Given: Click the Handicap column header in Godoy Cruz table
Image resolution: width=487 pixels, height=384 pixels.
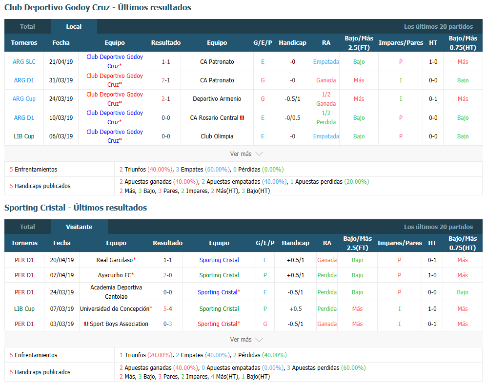Looking at the screenshot, I should click(x=293, y=43).
